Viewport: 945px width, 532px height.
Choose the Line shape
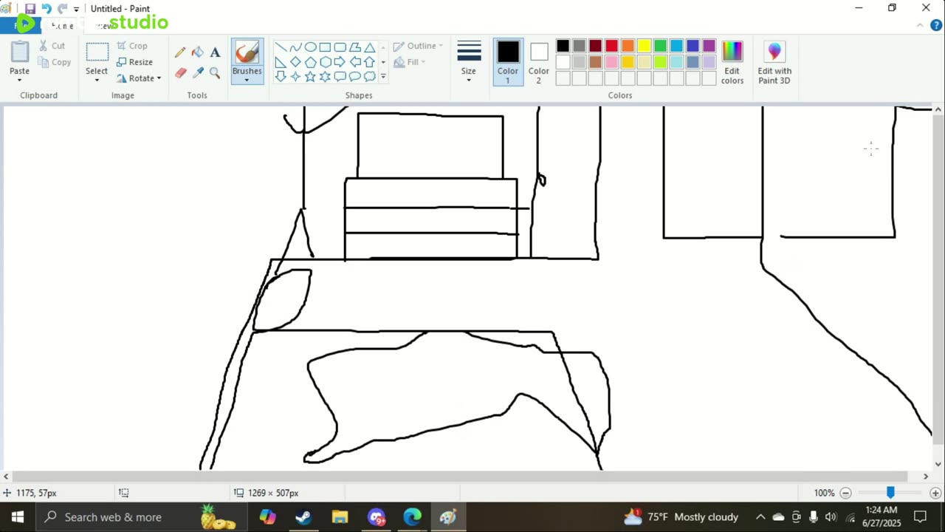point(281,47)
